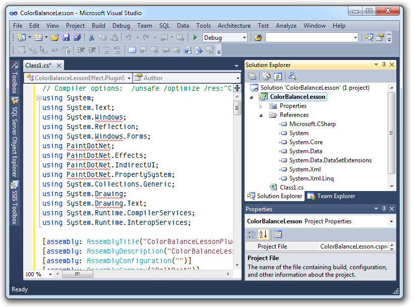Toggle bookmark on current line icon
Screen dimensions: 414x307
click(132, 50)
